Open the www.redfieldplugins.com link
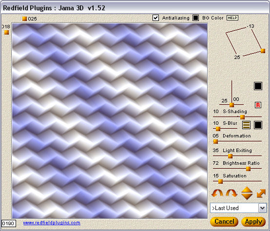 [52, 223]
